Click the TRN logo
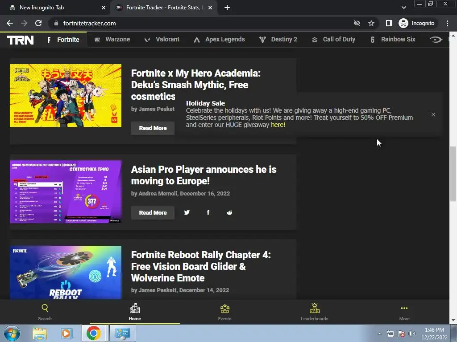This screenshot has height=342, width=457. click(21, 40)
